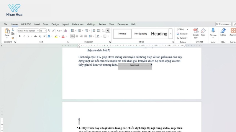Open Find options dropdown arrow
This screenshot has height=132, width=236.
pyautogui.click(x=187, y=29)
